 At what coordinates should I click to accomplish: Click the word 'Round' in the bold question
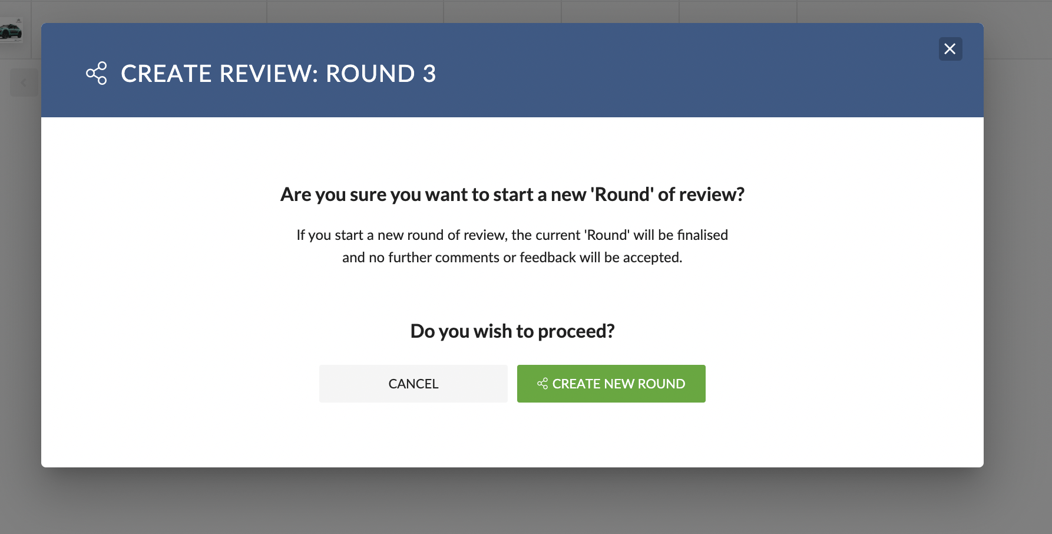point(622,195)
